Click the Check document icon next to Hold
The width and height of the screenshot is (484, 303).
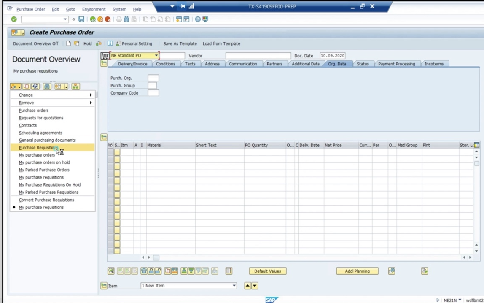[x=99, y=43]
